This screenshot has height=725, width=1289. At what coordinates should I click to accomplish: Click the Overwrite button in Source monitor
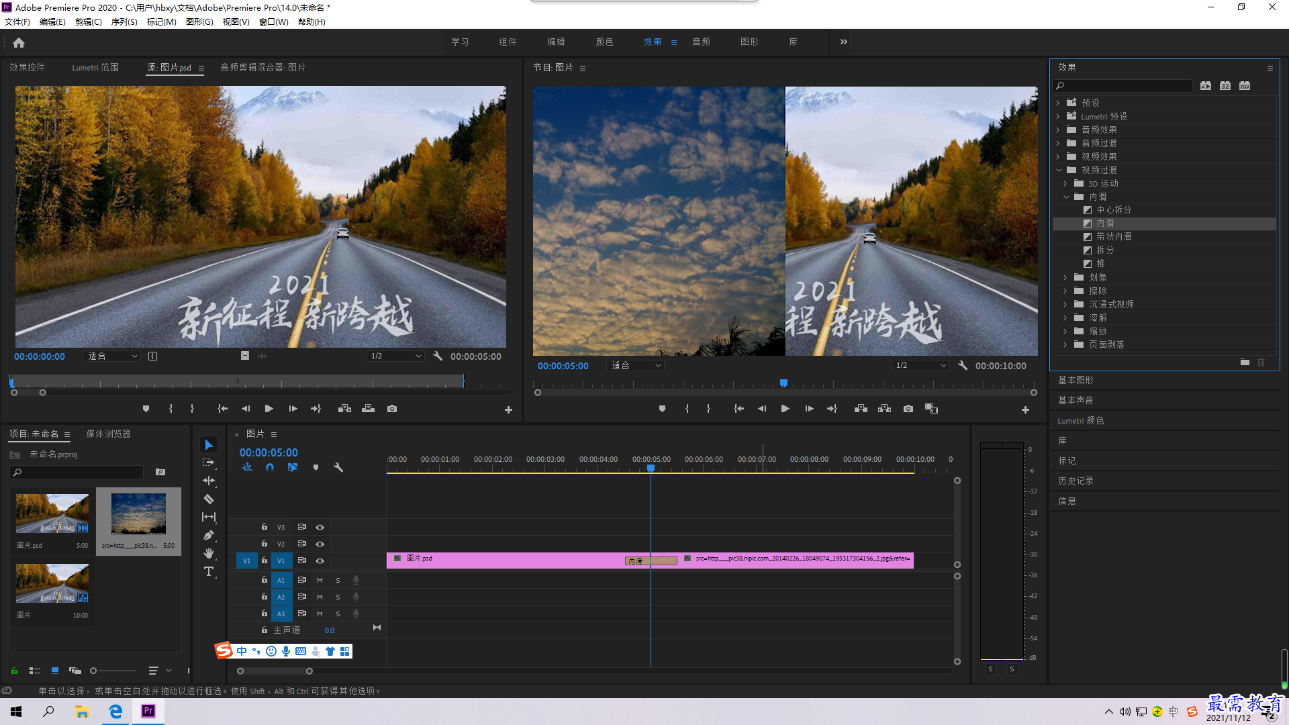click(368, 409)
